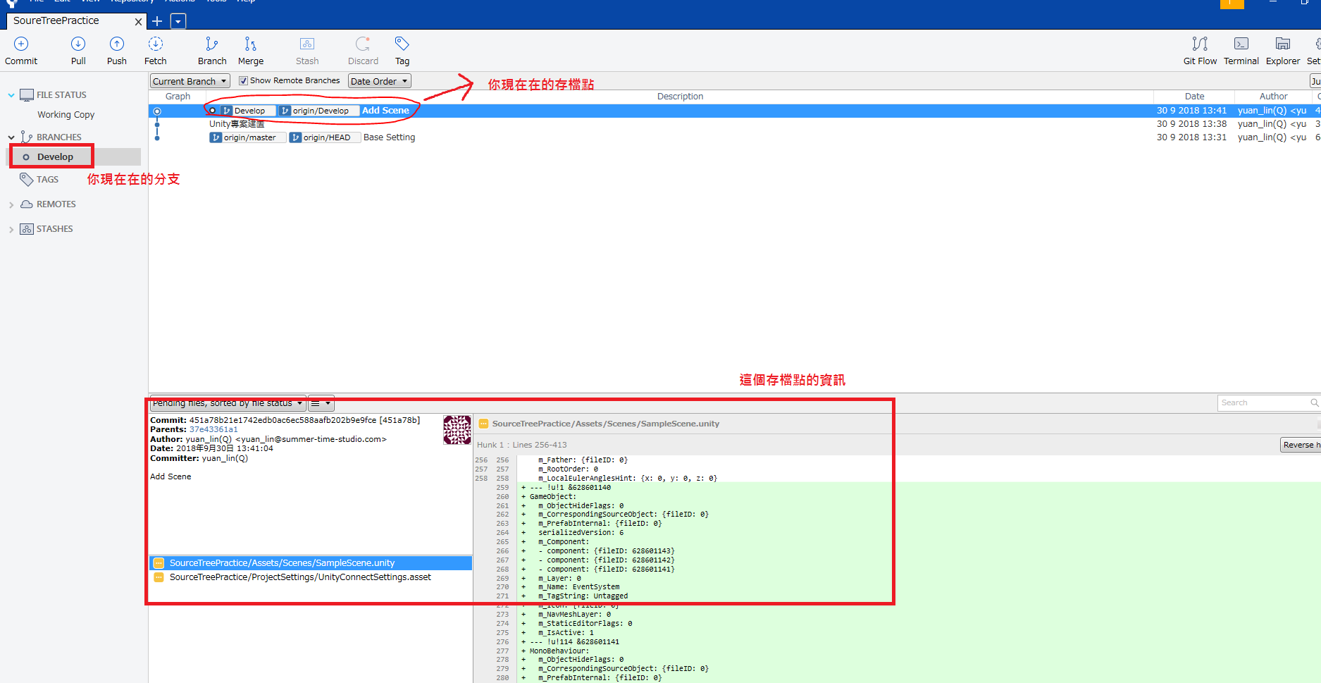Open a new tab with plus button
Viewport: 1321px width, 683px height.
click(157, 21)
